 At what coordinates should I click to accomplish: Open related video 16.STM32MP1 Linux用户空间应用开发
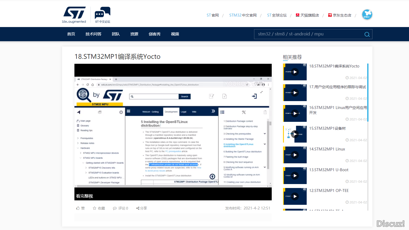click(x=338, y=110)
